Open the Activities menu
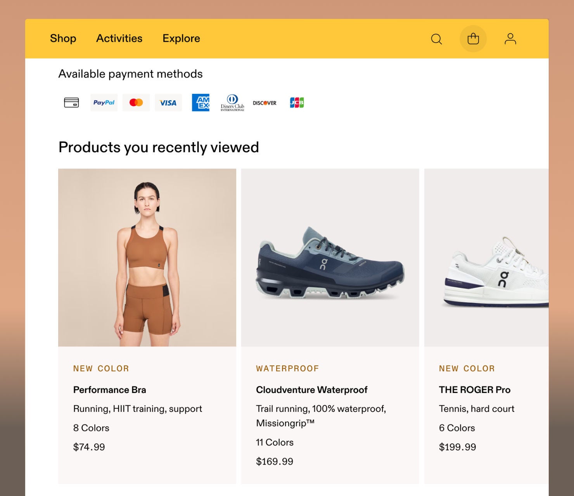Image resolution: width=574 pixels, height=496 pixels. point(119,38)
